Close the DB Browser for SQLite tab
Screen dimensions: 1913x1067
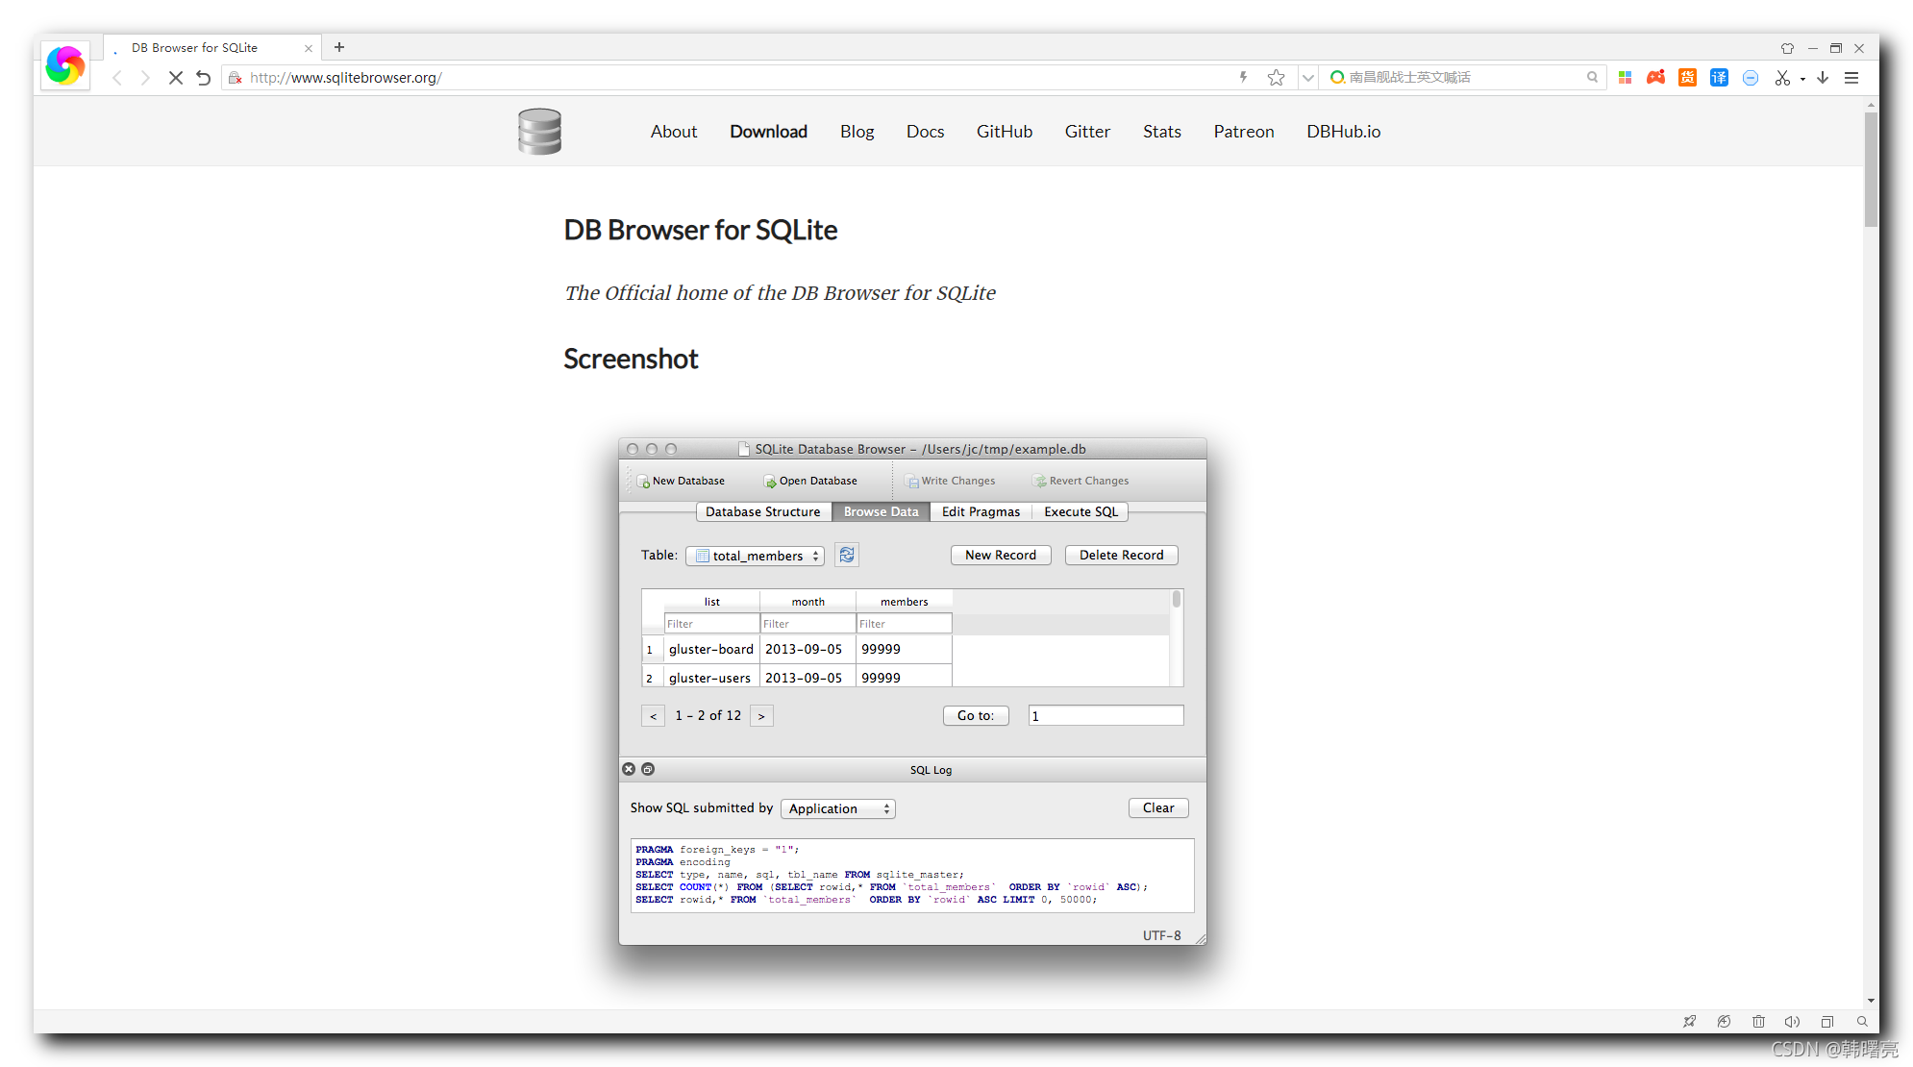pyautogui.click(x=309, y=48)
